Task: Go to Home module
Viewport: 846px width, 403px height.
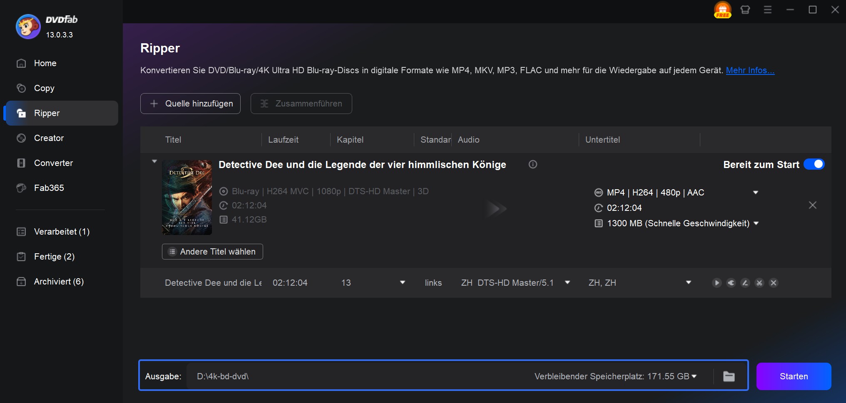Action: coord(61,63)
